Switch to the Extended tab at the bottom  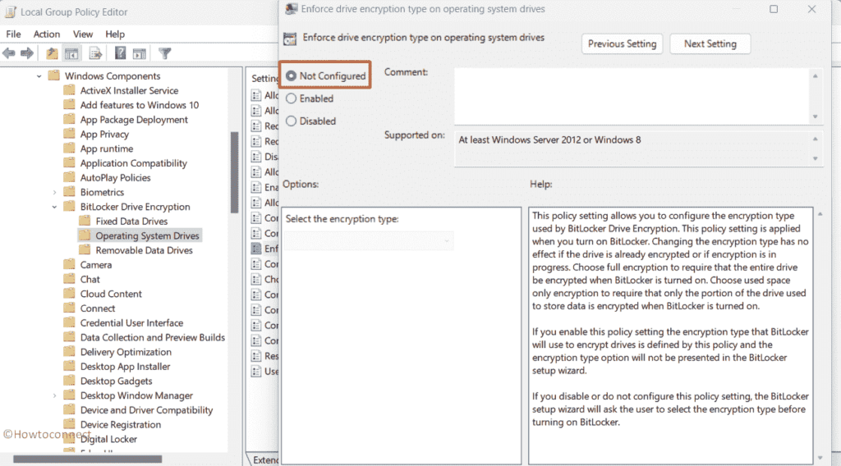265,459
